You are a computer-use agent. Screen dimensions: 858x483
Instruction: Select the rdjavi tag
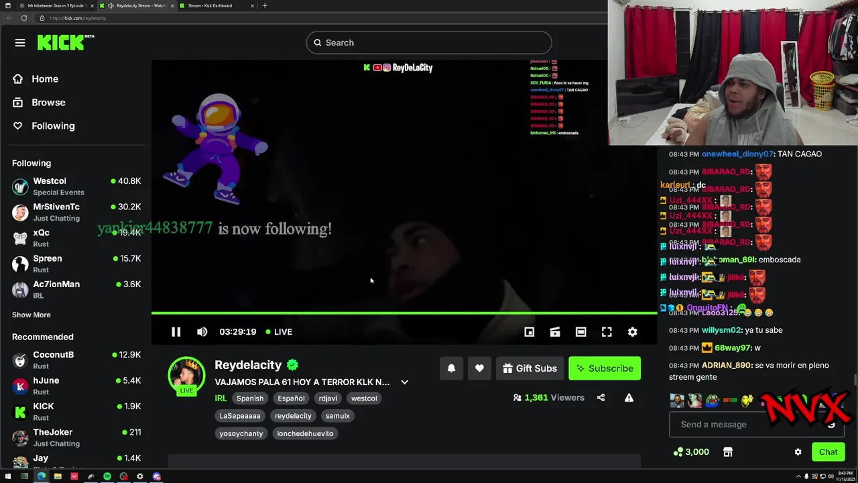pyautogui.click(x=328, y=398)
